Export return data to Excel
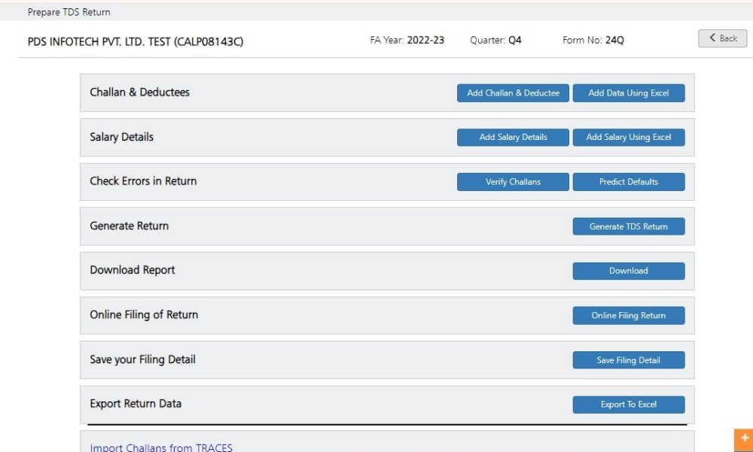Viewport: 753px width, 452px height. click(x=629, y=404)
